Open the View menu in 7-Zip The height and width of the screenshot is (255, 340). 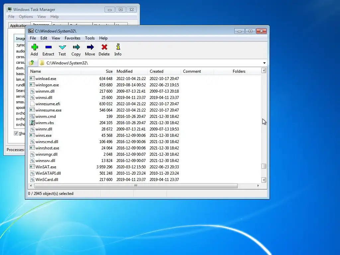56,38
